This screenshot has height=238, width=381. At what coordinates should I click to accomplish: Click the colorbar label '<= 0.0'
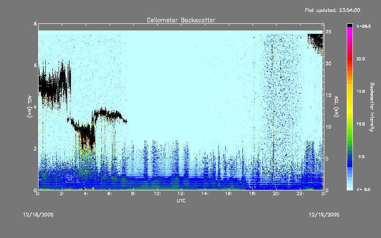(x=363, y=189)
